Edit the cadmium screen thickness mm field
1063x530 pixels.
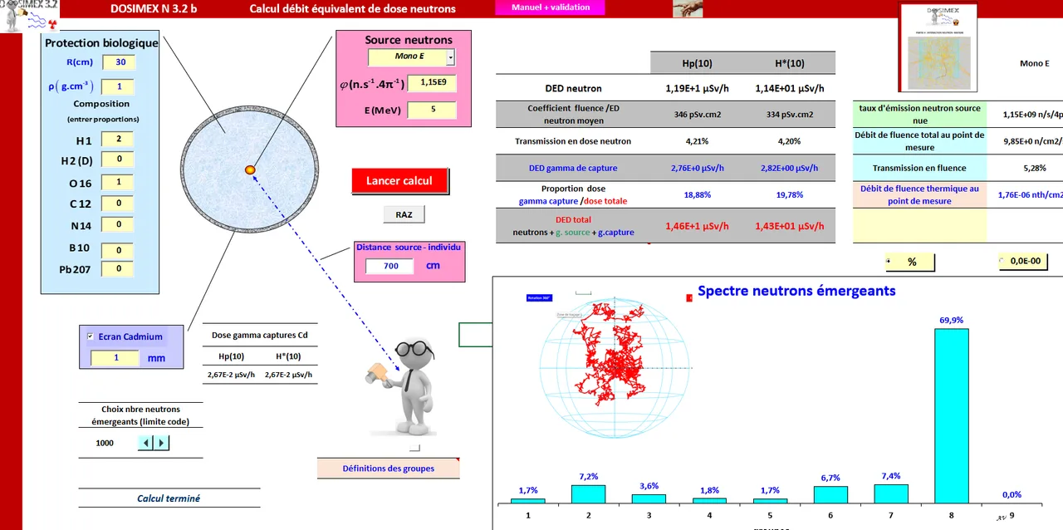coord(115,358)
